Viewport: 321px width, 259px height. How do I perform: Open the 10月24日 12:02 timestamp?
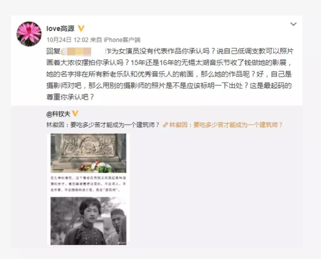67,40
